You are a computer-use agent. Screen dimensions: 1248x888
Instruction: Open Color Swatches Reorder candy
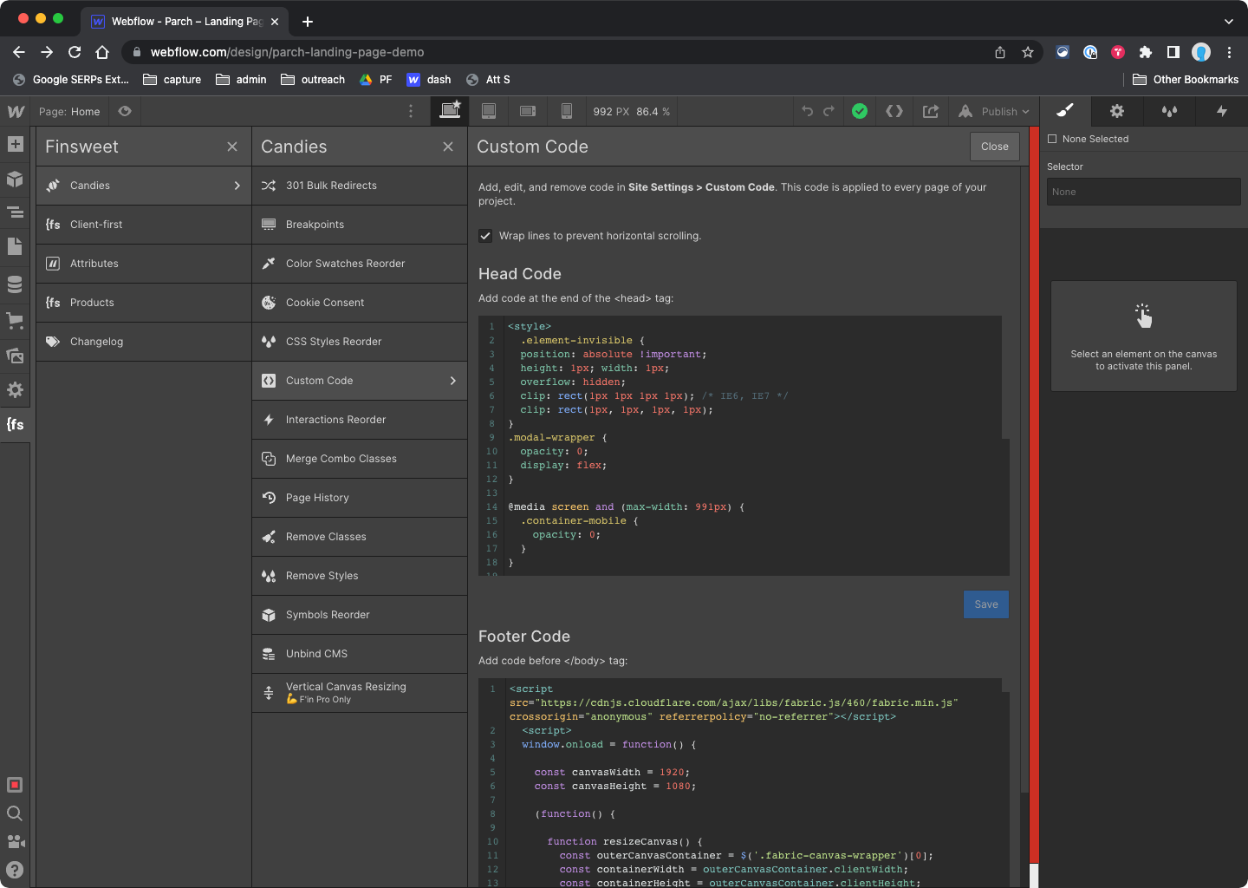click(x=360, y=264)
